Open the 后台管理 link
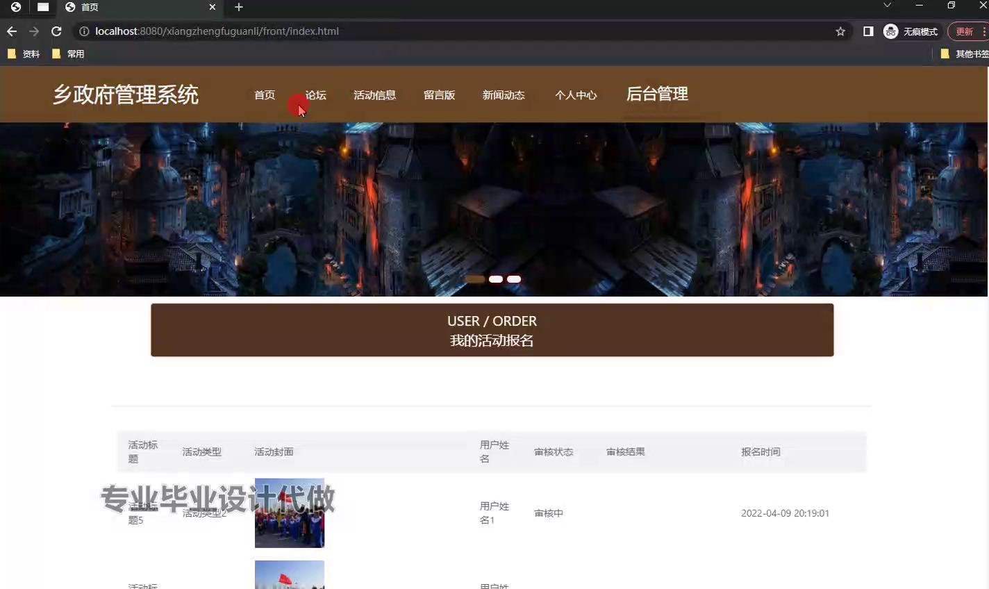The image size is (989, 589). pos(657,94)
